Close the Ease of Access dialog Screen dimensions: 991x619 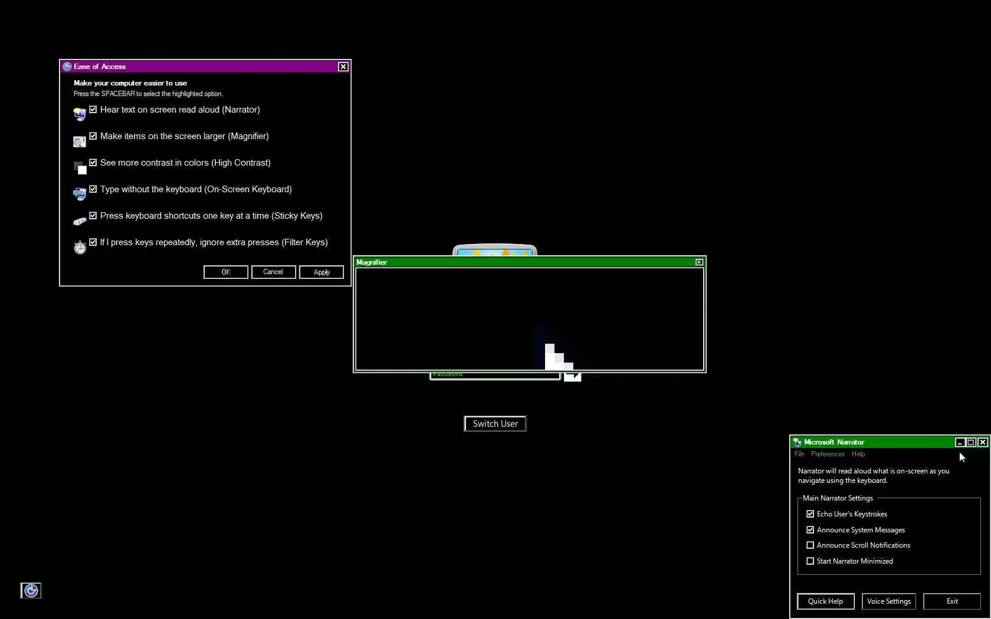coord(343,67)
